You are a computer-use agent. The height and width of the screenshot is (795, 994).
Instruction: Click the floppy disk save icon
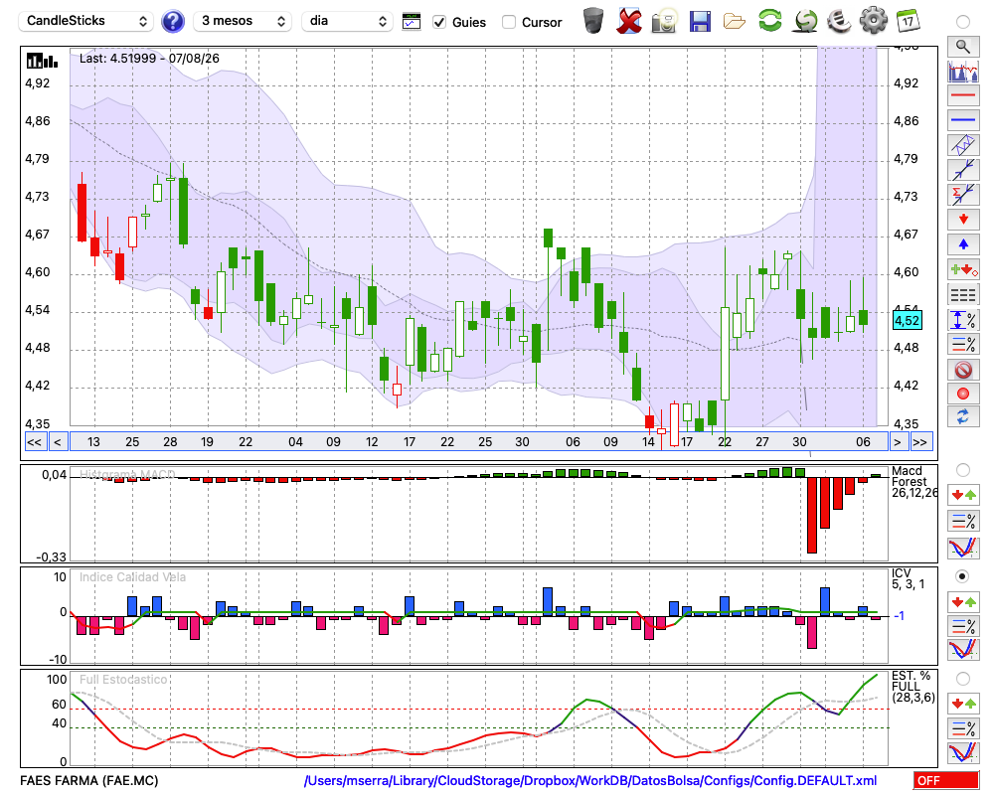pos(700,22)
